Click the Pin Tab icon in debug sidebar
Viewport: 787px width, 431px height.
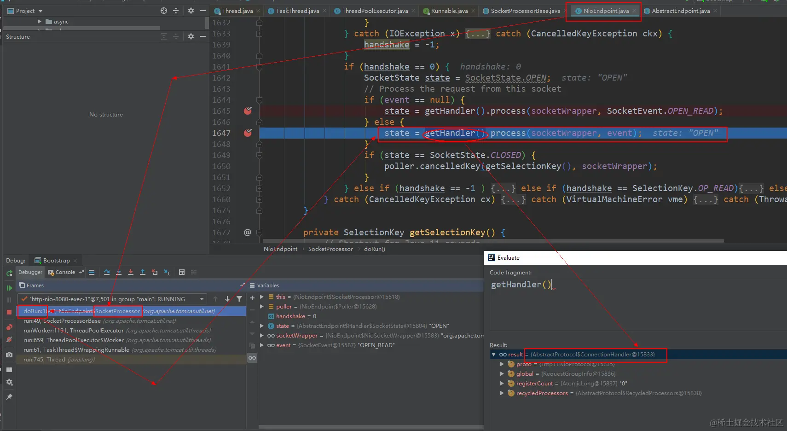[x=9, y=396]
